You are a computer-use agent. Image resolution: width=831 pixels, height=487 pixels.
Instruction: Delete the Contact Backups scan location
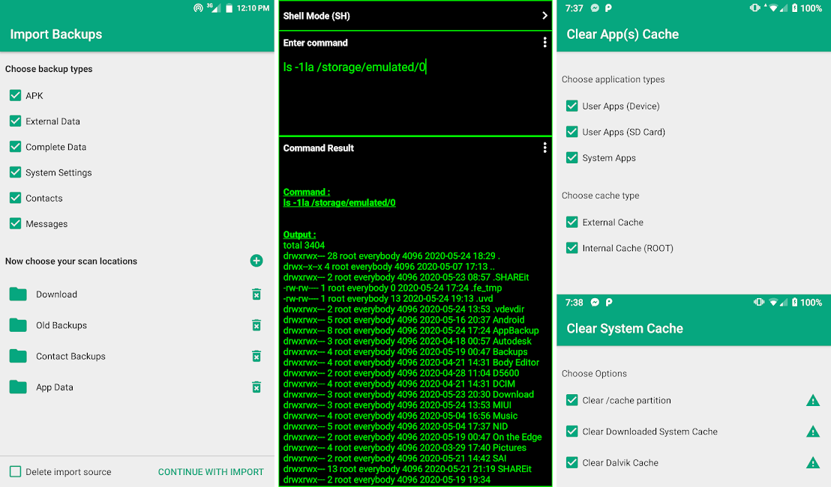[x=256, y=356]
